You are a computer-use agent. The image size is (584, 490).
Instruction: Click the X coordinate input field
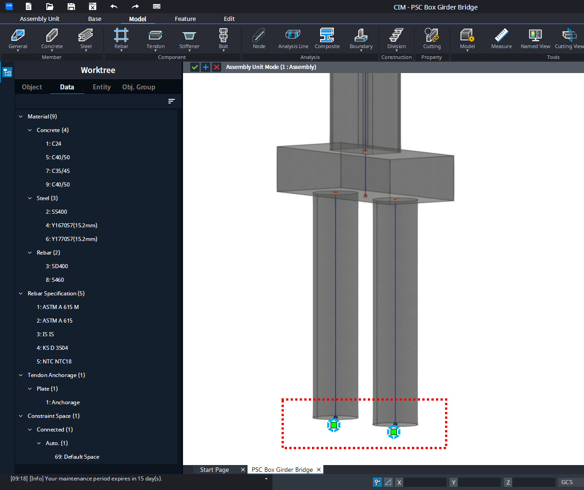(x=426, y=482)
